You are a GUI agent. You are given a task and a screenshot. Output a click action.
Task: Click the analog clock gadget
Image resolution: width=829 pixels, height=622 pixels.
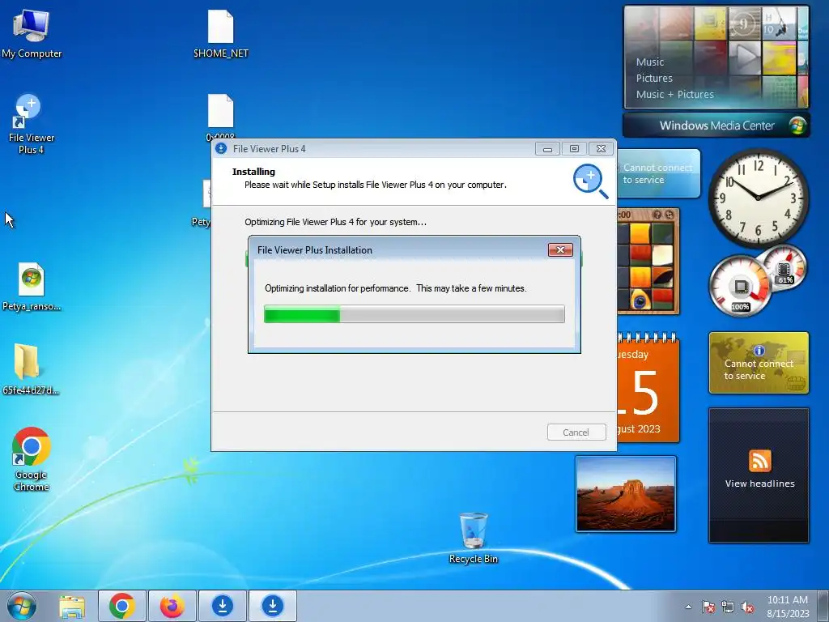click(x=758, y=198)
